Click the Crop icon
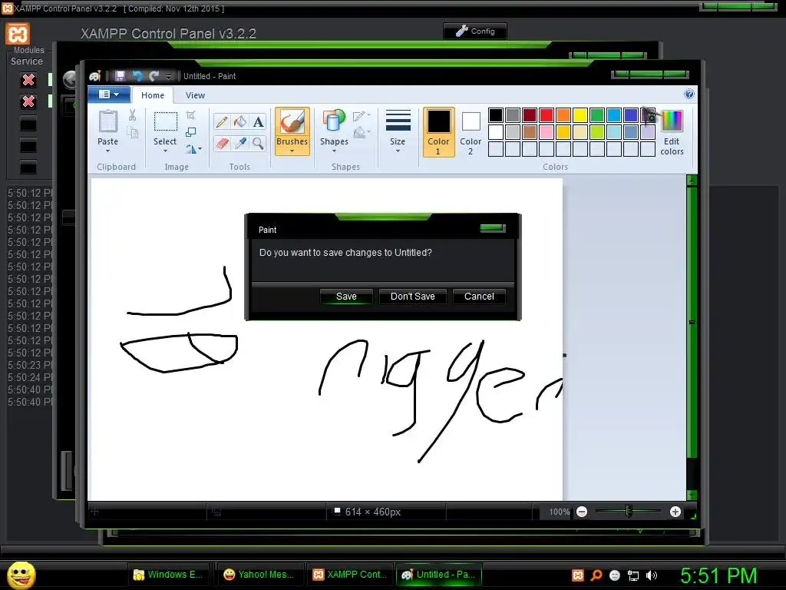The height and width of the screenshot is (590, 786). point(190,115)
